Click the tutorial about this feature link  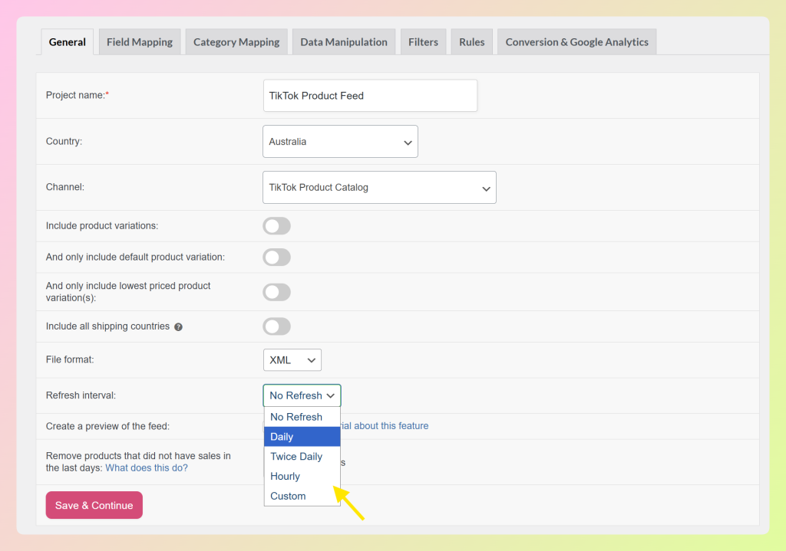point(384,425)
